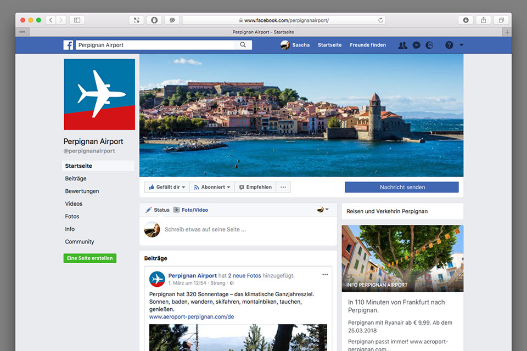Click the search magnifier icon
This screenshot has width=527, height=351.
[243, 45]
